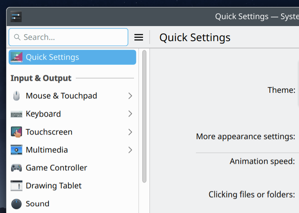
Task: Select the Sound settings entry
Action: pos(37,204)
